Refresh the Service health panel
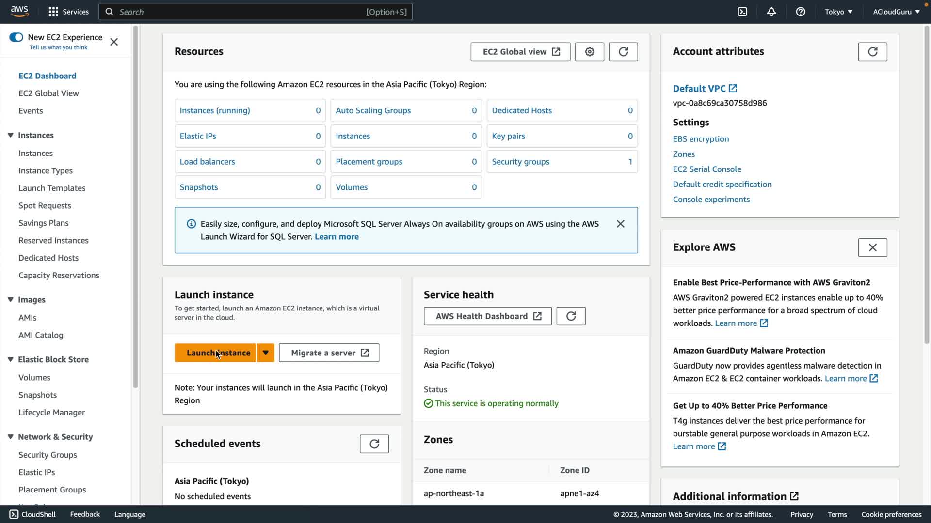Image resolution: width=931 pixels, height=523 pixels. (x=571, y=316)
